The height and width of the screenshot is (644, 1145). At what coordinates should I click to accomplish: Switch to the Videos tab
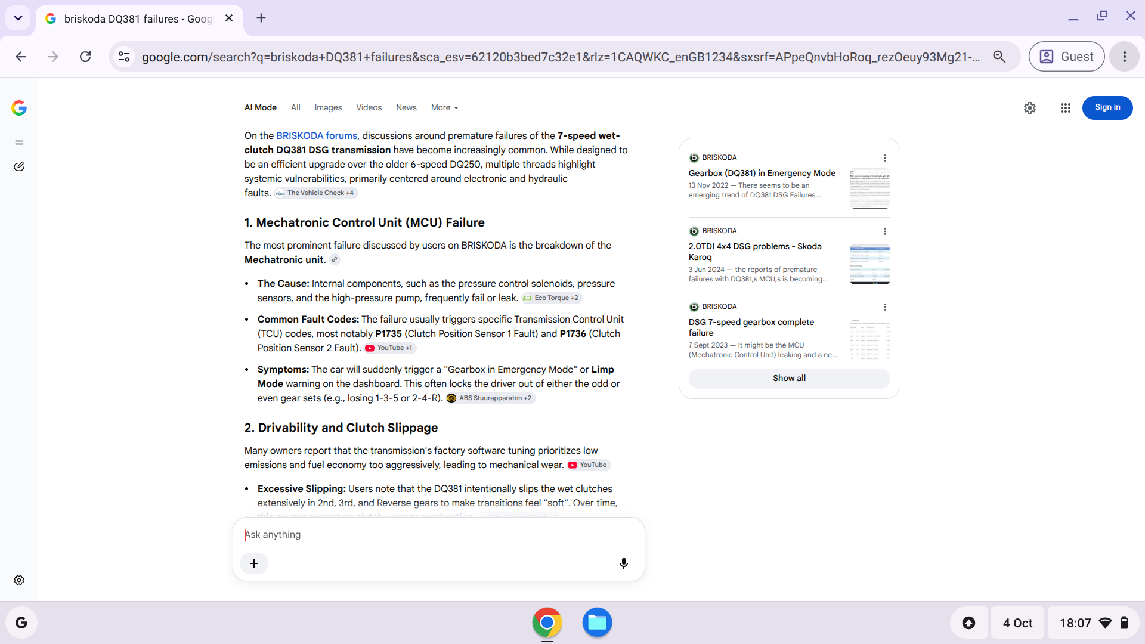369,107
